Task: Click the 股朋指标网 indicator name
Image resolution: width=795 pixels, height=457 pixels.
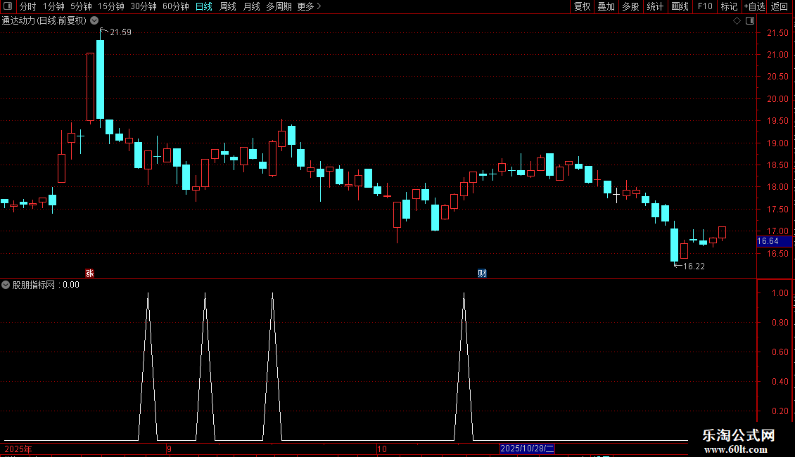Action: tap(34, 285)
